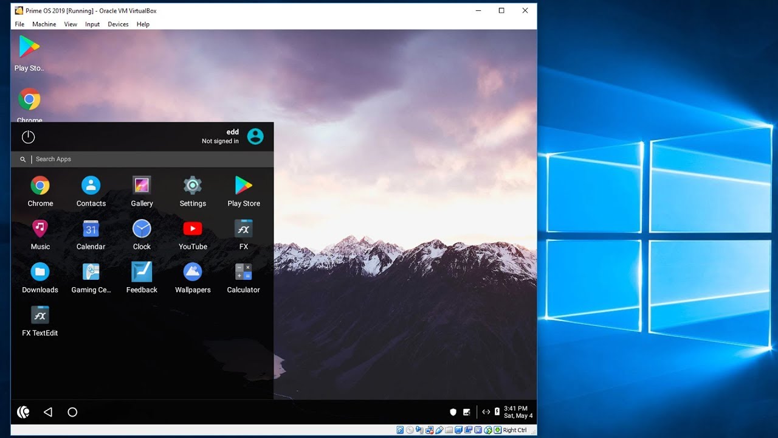This screenshot has width=778, height=438.
Task: Click the Search Apps field
Action: pos(142,159)
